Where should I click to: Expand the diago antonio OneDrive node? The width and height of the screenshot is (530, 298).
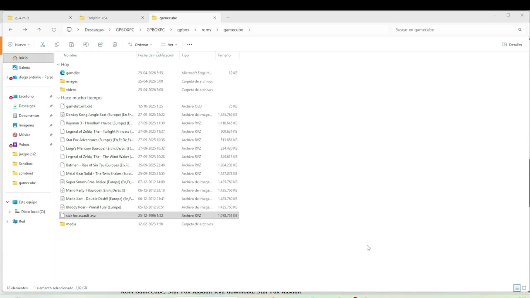coord(7,77)
